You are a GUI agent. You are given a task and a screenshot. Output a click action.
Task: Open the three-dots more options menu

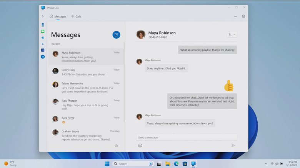[x=236, y=16]
